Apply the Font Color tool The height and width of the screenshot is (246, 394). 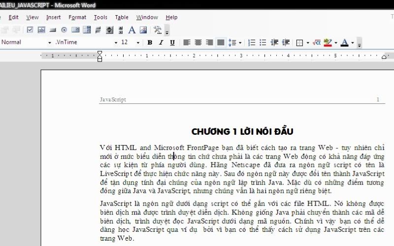(x=344, y=43)
